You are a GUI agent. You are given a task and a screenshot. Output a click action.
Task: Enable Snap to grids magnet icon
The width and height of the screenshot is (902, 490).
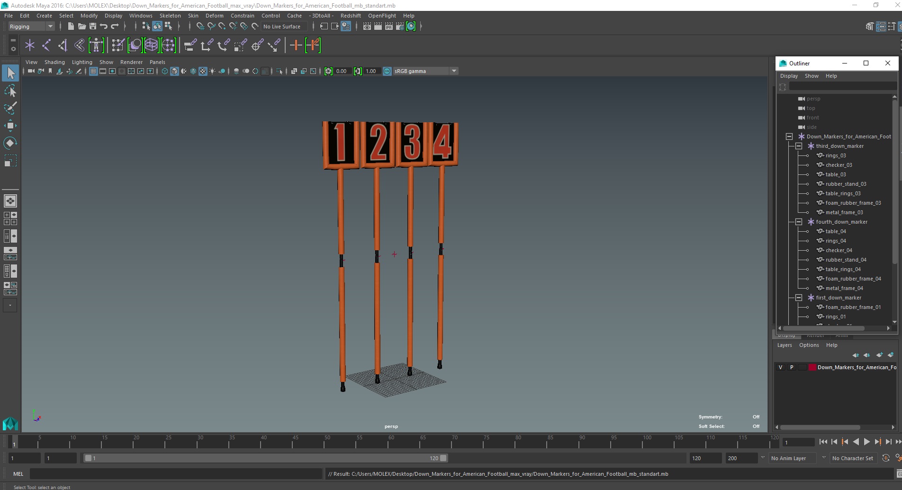pyautogui.click(x=200, y=27)
